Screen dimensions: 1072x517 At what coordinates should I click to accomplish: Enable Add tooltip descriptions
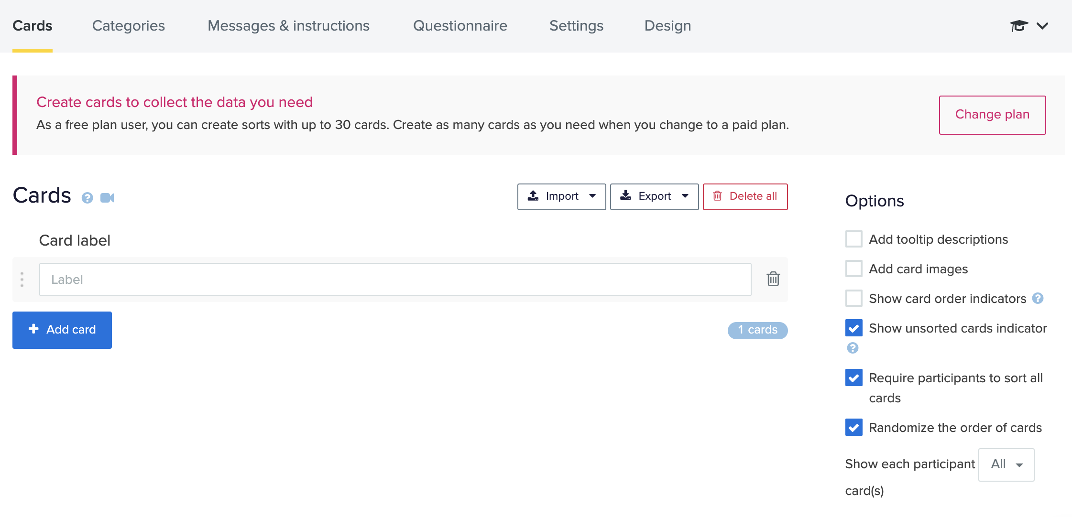point(853,239)
